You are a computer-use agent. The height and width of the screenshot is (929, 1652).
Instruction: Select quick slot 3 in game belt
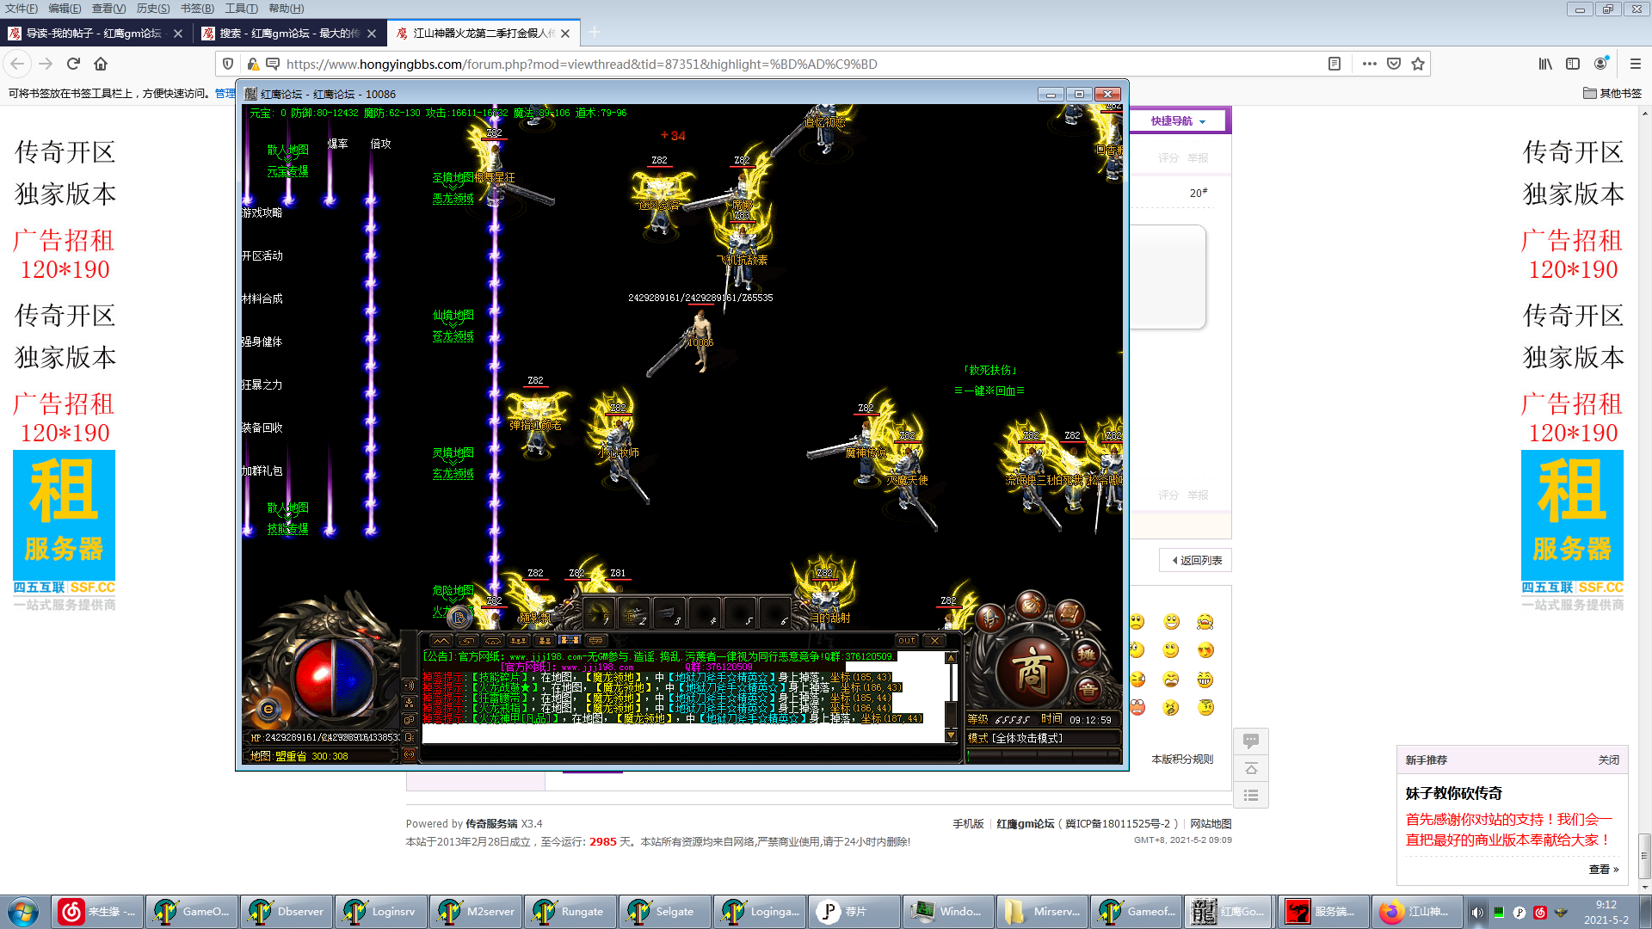pyautogui.click(x=669, y=612)
